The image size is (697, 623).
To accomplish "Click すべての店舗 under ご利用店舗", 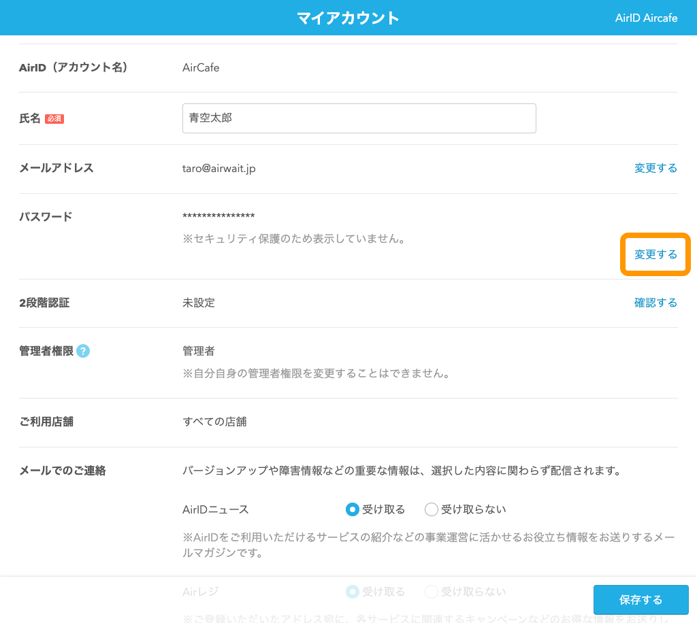I will coord(212,422).
